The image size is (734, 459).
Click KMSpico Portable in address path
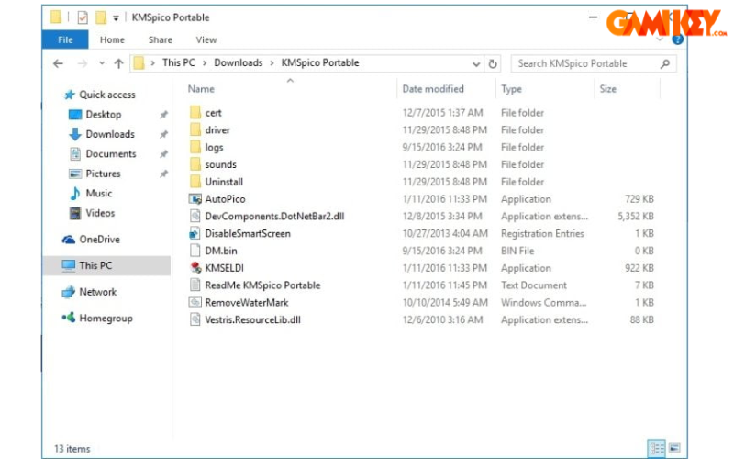pyautogui.click(x=320, y=62)
